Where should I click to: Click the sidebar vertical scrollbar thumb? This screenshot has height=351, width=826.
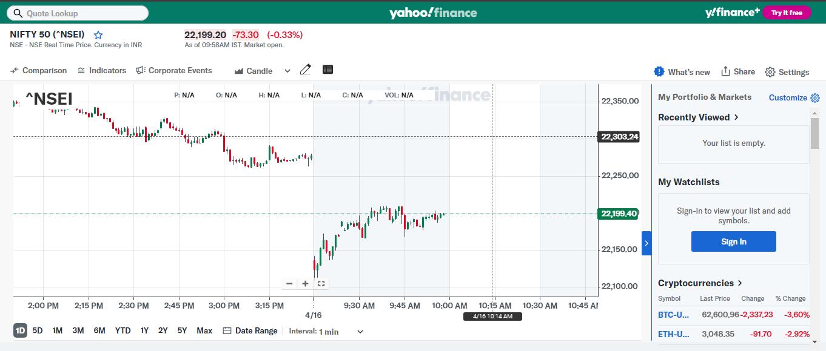(x=814, y=133)
